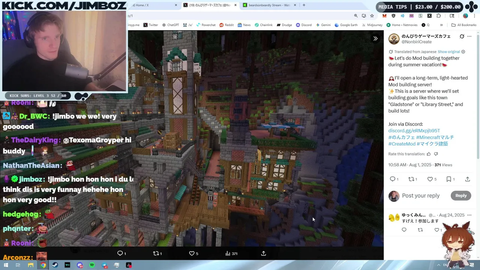Open Telegram from the taskbar
The height and width of the screenshot is (270, 480).
[104, 265]
